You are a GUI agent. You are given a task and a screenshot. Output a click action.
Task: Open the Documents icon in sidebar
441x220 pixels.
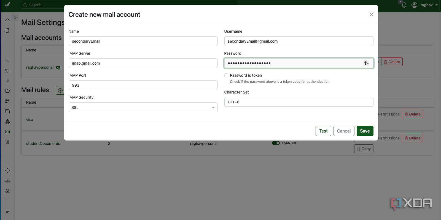click(x=7, y=31)
